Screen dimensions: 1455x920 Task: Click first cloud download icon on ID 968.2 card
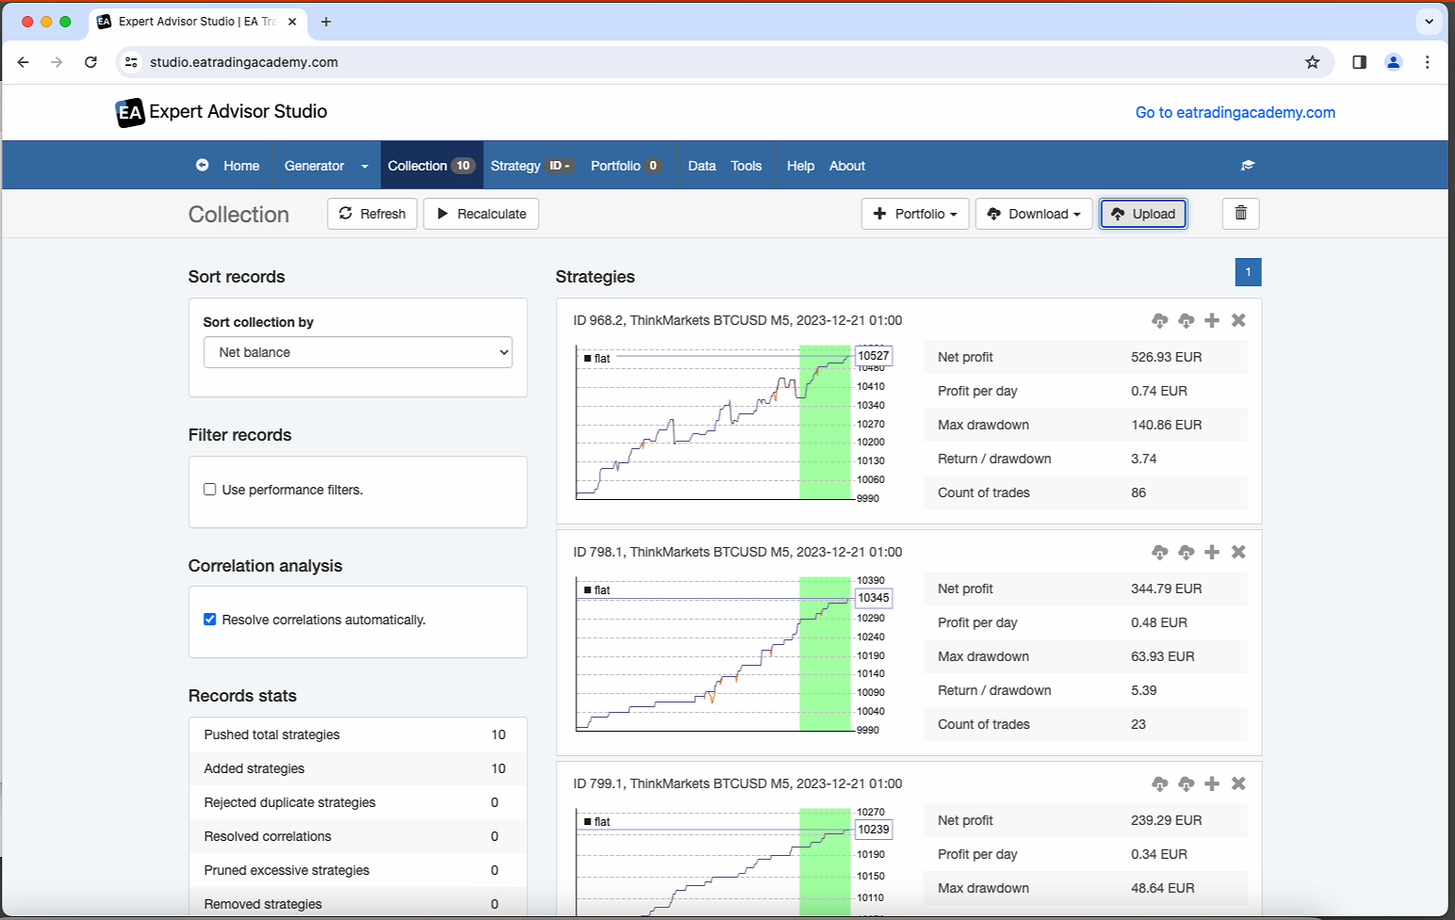1159,320
